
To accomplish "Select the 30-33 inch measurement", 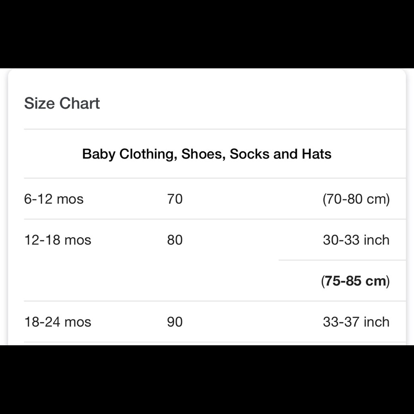I will (356, 240).
